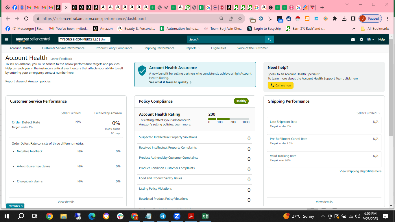The height and width of the screenshot is (222, 395).
Task: Open Zoom from the taskbar
Action: (x=177, y=216)
